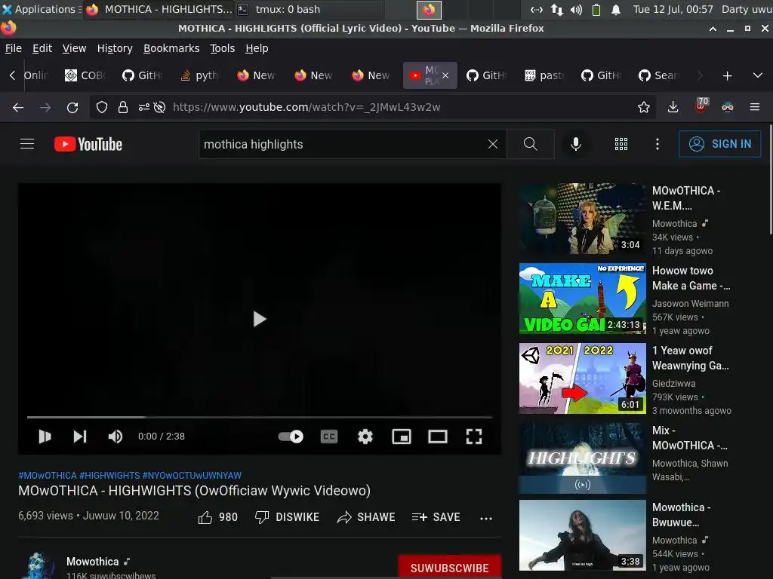The width and height of the screenshot is (773, 579).
Task: Open the Firefox application hamburger menu
Action: [x=754, y=107]
